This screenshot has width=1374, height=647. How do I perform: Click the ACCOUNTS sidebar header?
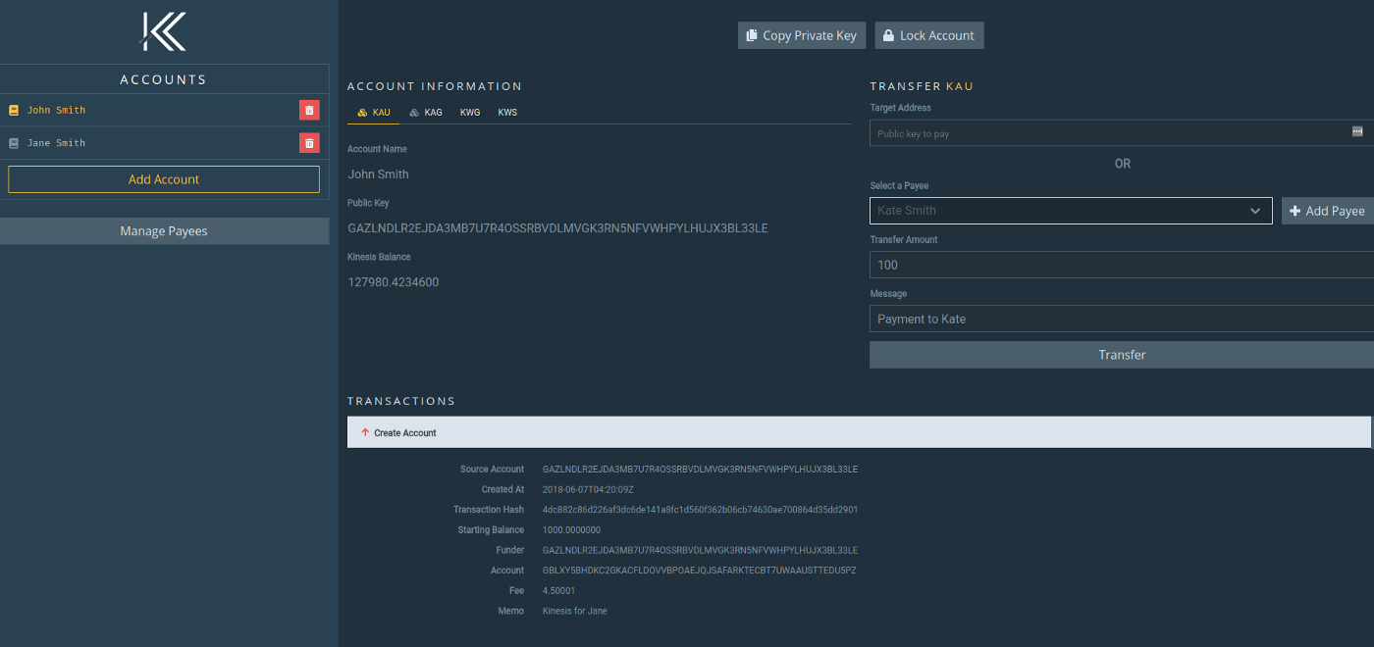click(164, 79)
